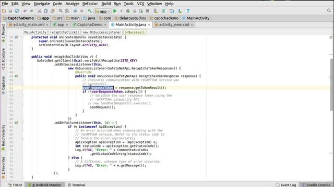Viewport: 334px width, 187px height.
Task: Click the MainActivity editor breadcrumb
Action: [x=35, y=32]
